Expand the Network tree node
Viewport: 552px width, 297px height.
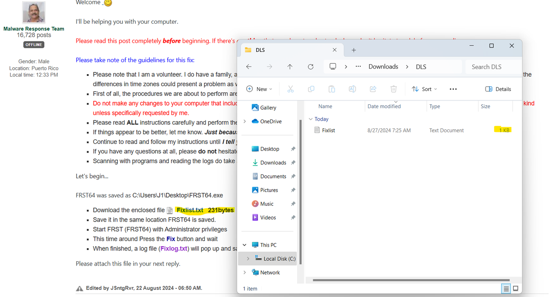point(245,272)
